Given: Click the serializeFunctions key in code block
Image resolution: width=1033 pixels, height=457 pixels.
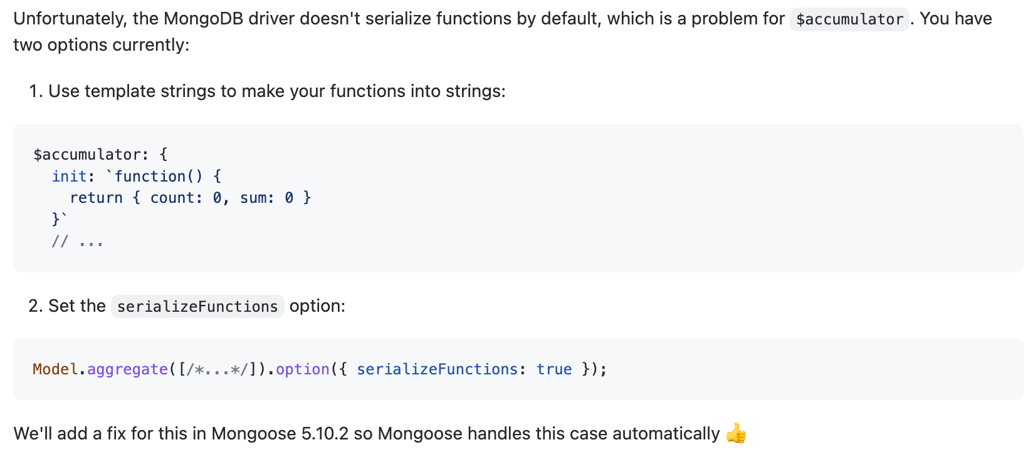Looking at the screenshot, I should coord(437,369).
